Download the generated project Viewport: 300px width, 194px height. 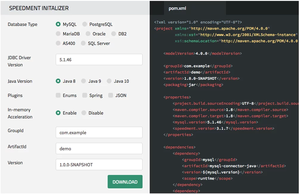(125, 182)
